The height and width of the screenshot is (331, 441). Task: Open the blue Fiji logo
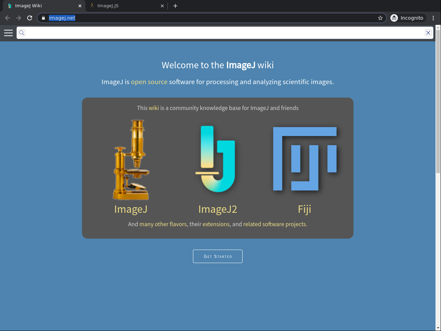[x=305, y=159]
